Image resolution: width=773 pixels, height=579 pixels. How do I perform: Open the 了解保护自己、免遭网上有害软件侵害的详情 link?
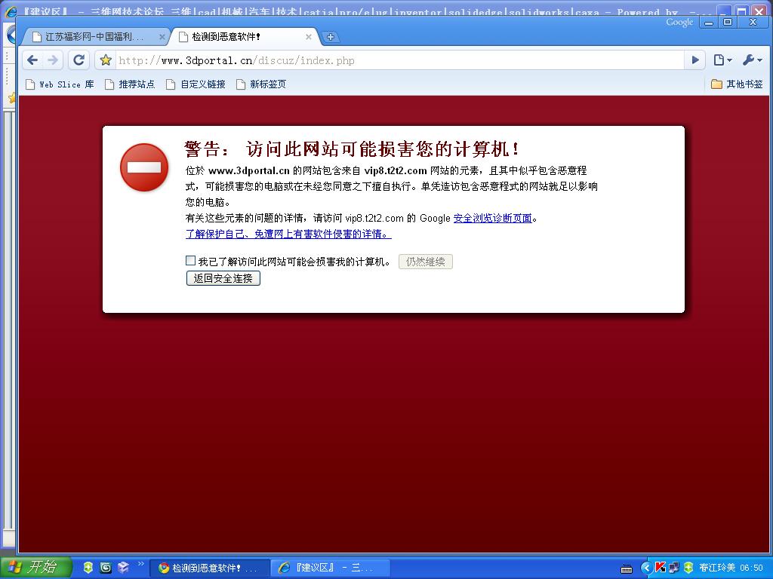pyautogui.click(x=288, y=234)
